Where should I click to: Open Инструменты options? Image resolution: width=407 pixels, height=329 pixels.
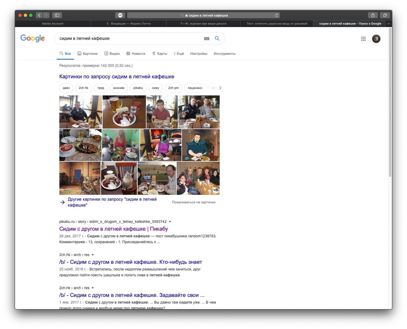(224, 54)
